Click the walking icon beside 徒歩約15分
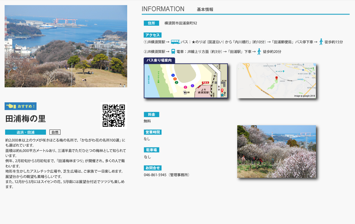 pos(321,42)
